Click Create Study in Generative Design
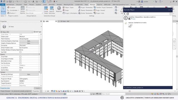The height and width of the screenshot is (100, 178). click(46, 10)
